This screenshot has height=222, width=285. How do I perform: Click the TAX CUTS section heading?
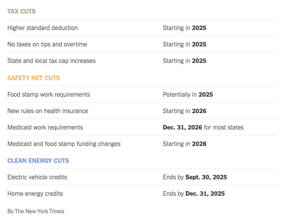(21, 11)
